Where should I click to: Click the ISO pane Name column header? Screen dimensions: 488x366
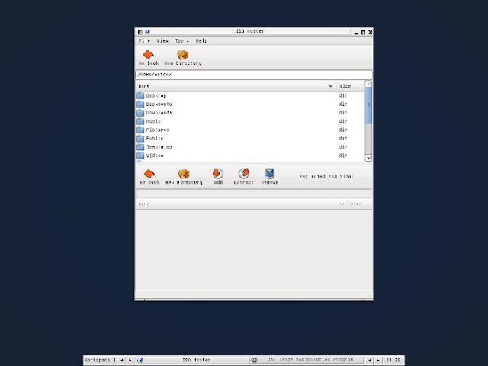[x=242, y=204]
